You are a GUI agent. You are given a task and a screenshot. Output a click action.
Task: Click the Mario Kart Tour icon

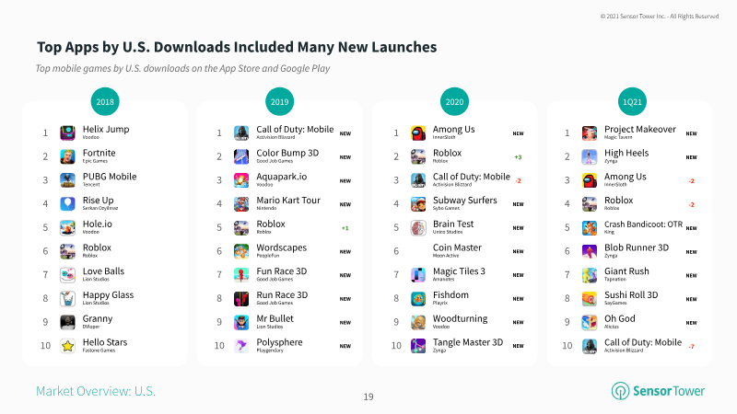tap(241, 203)
